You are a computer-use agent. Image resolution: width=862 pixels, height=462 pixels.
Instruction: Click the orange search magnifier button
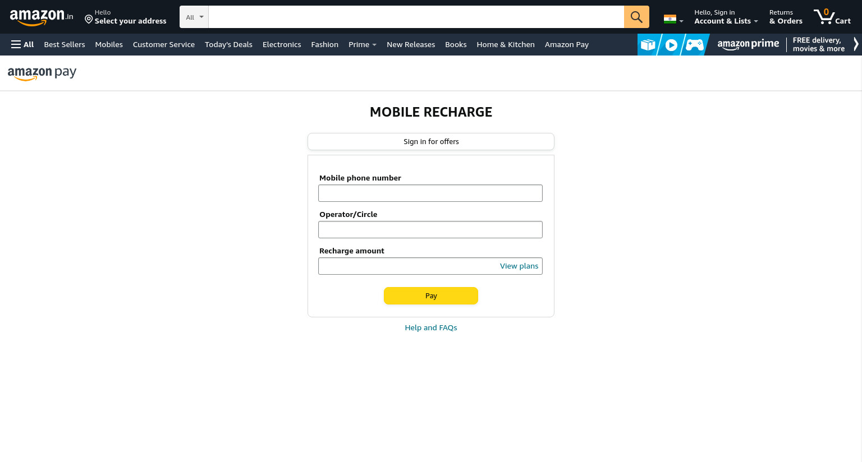point(636,17)
